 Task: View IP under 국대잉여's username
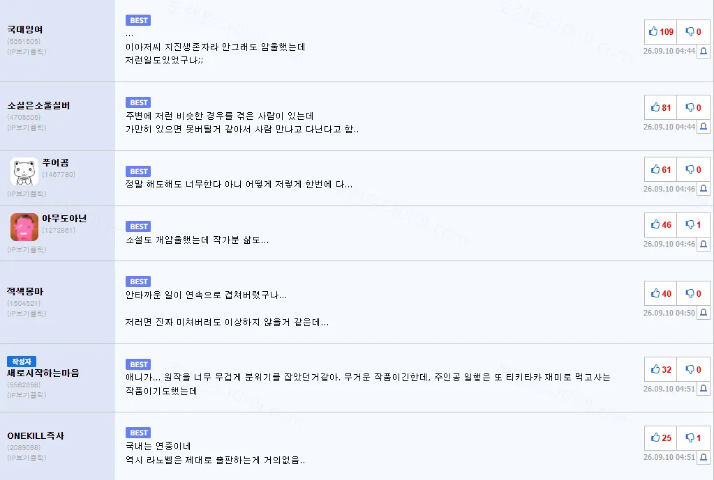coord(27,52)
